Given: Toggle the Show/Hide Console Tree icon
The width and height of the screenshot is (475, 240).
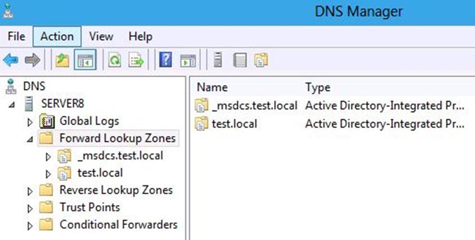Looking at the screenshot, I should [x=86, y=60].
